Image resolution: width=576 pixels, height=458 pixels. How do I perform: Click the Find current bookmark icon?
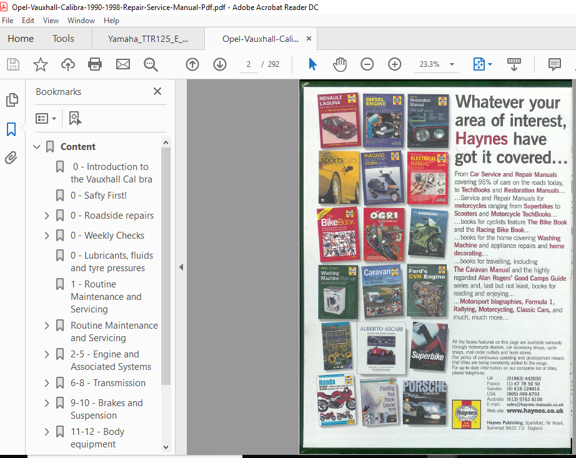click(x=76, y=118)
